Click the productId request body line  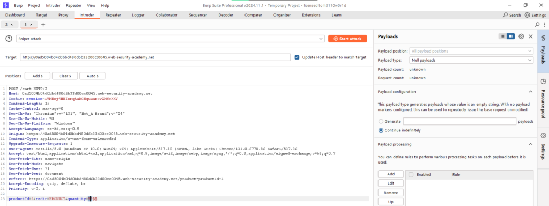point(53,198)
